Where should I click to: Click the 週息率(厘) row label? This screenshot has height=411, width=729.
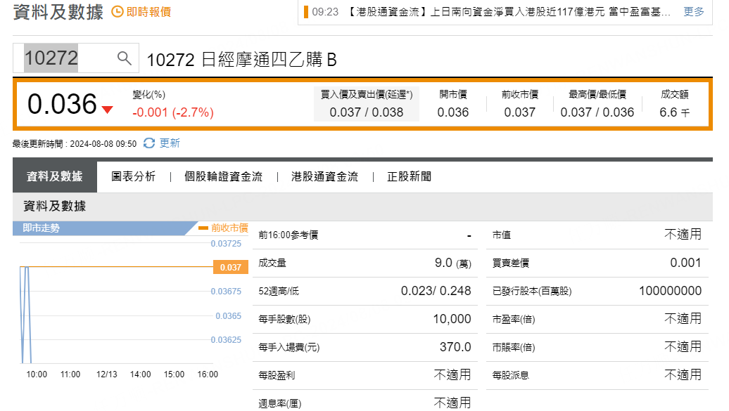point(280,403)
